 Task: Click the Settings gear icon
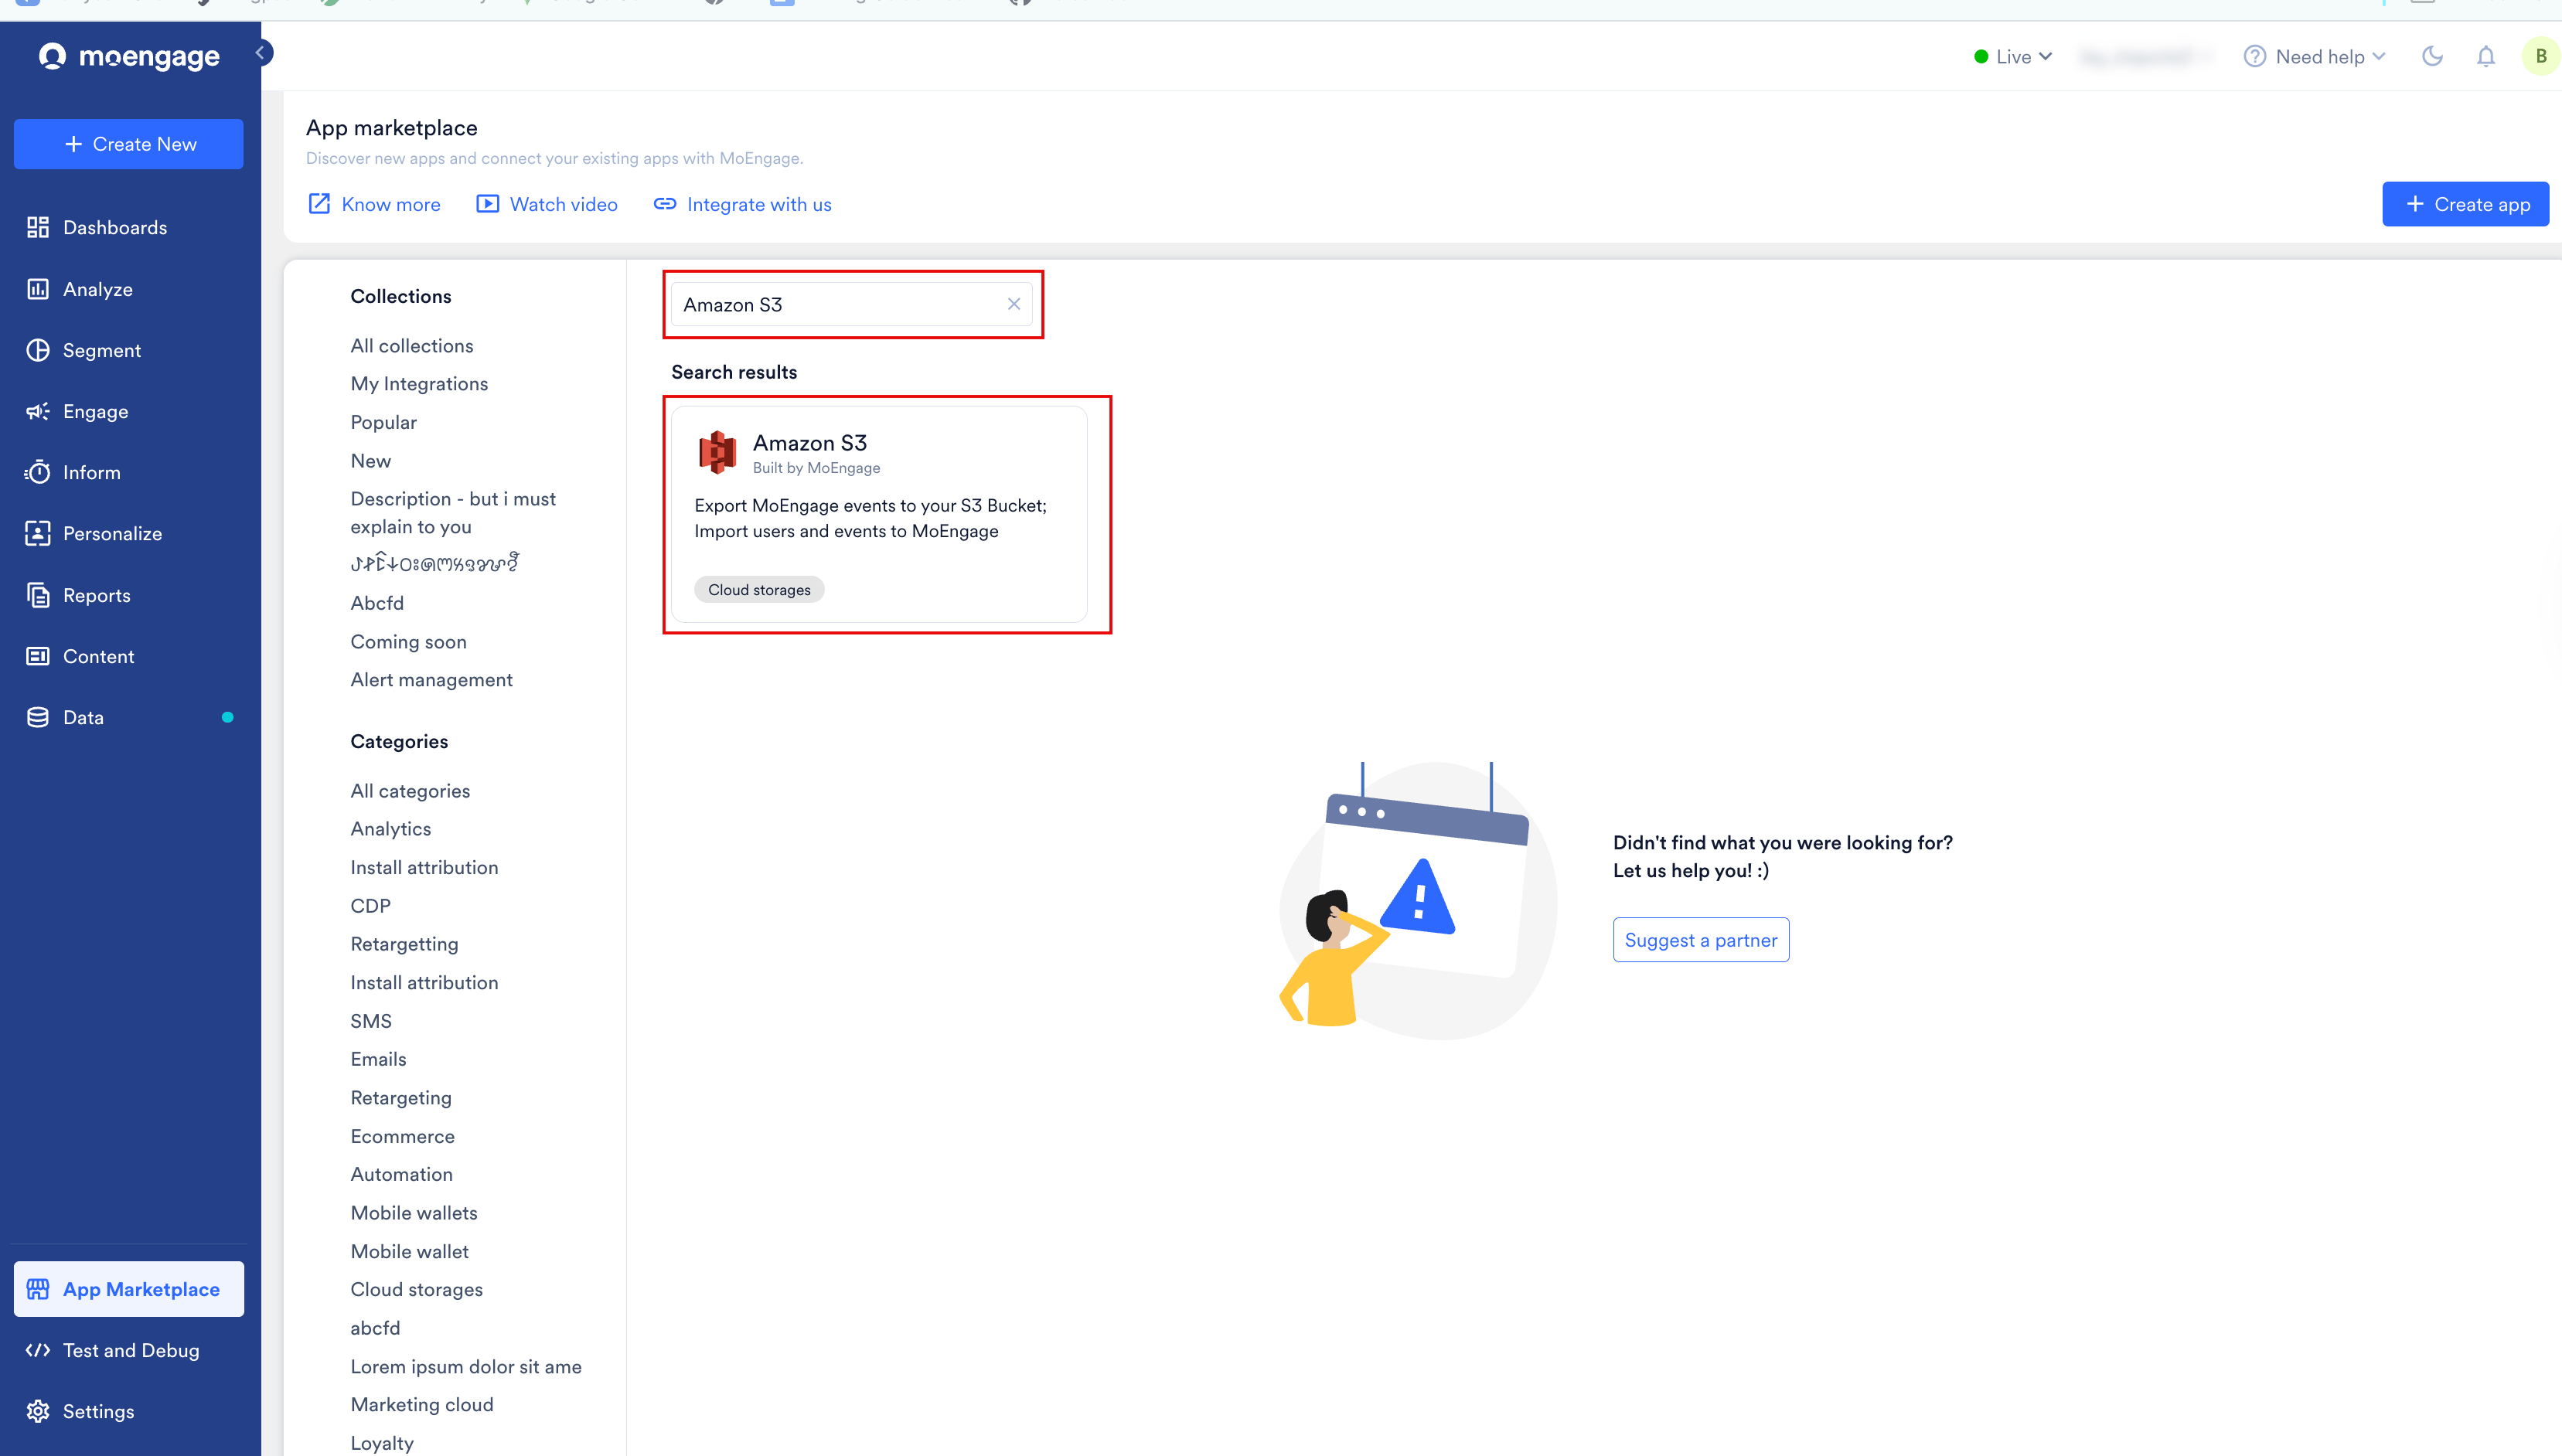[x=38, y=1411]
